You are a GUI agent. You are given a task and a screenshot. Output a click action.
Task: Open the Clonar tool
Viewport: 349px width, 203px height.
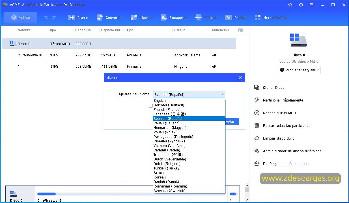coord(78,17)
